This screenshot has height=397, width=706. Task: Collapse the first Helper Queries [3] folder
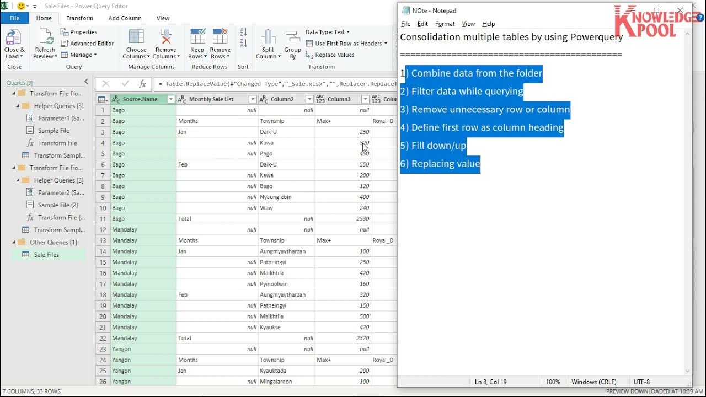[18, 106]
